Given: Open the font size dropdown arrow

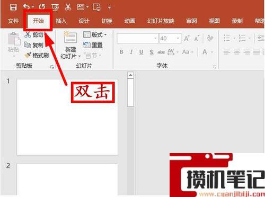Looking at the screenshot, I should [178, 38].
